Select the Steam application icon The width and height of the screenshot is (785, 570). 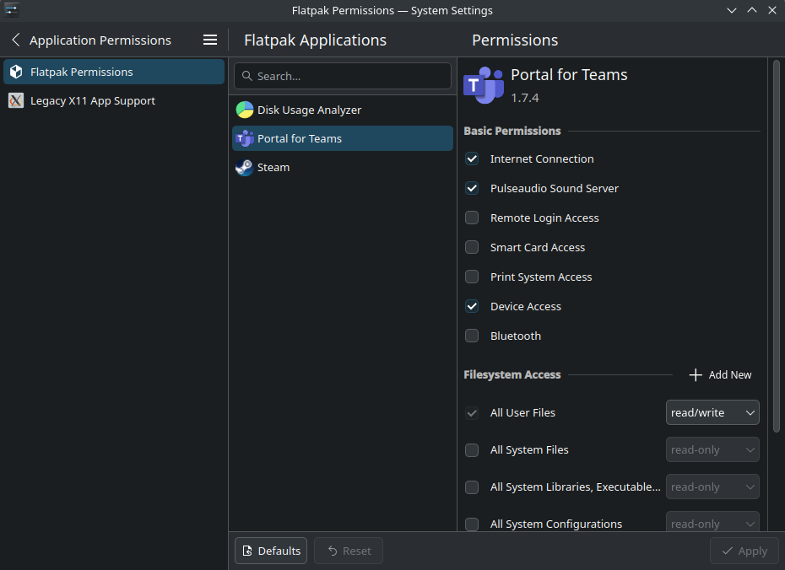coord(245,167)
